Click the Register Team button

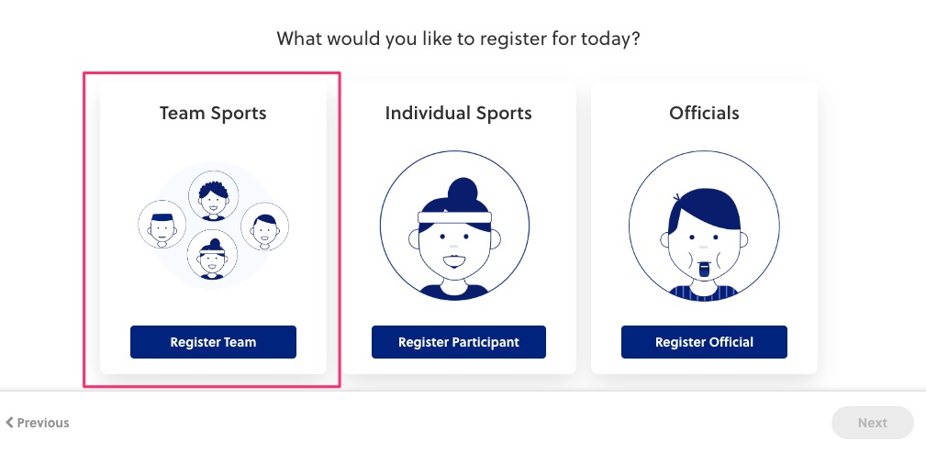213,342
